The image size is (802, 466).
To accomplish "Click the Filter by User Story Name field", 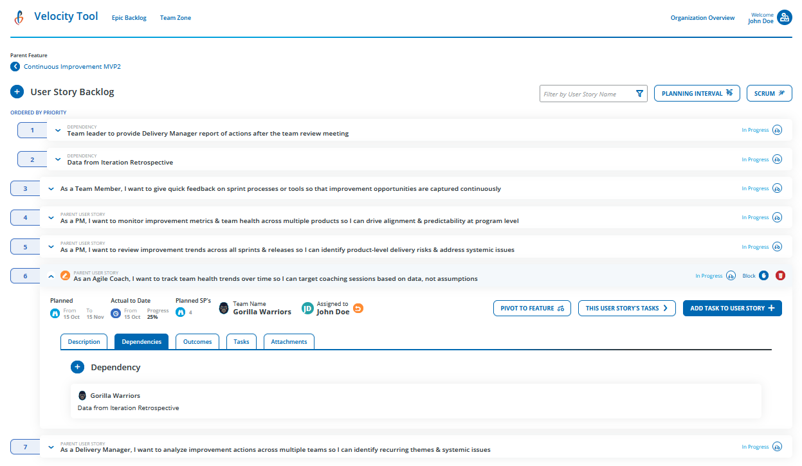I will tap(585, 93).
